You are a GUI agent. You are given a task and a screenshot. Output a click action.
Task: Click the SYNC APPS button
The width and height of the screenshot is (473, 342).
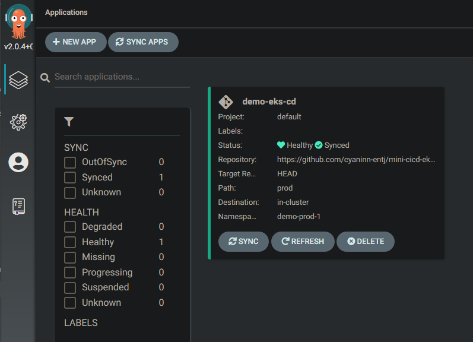point(143,42)
